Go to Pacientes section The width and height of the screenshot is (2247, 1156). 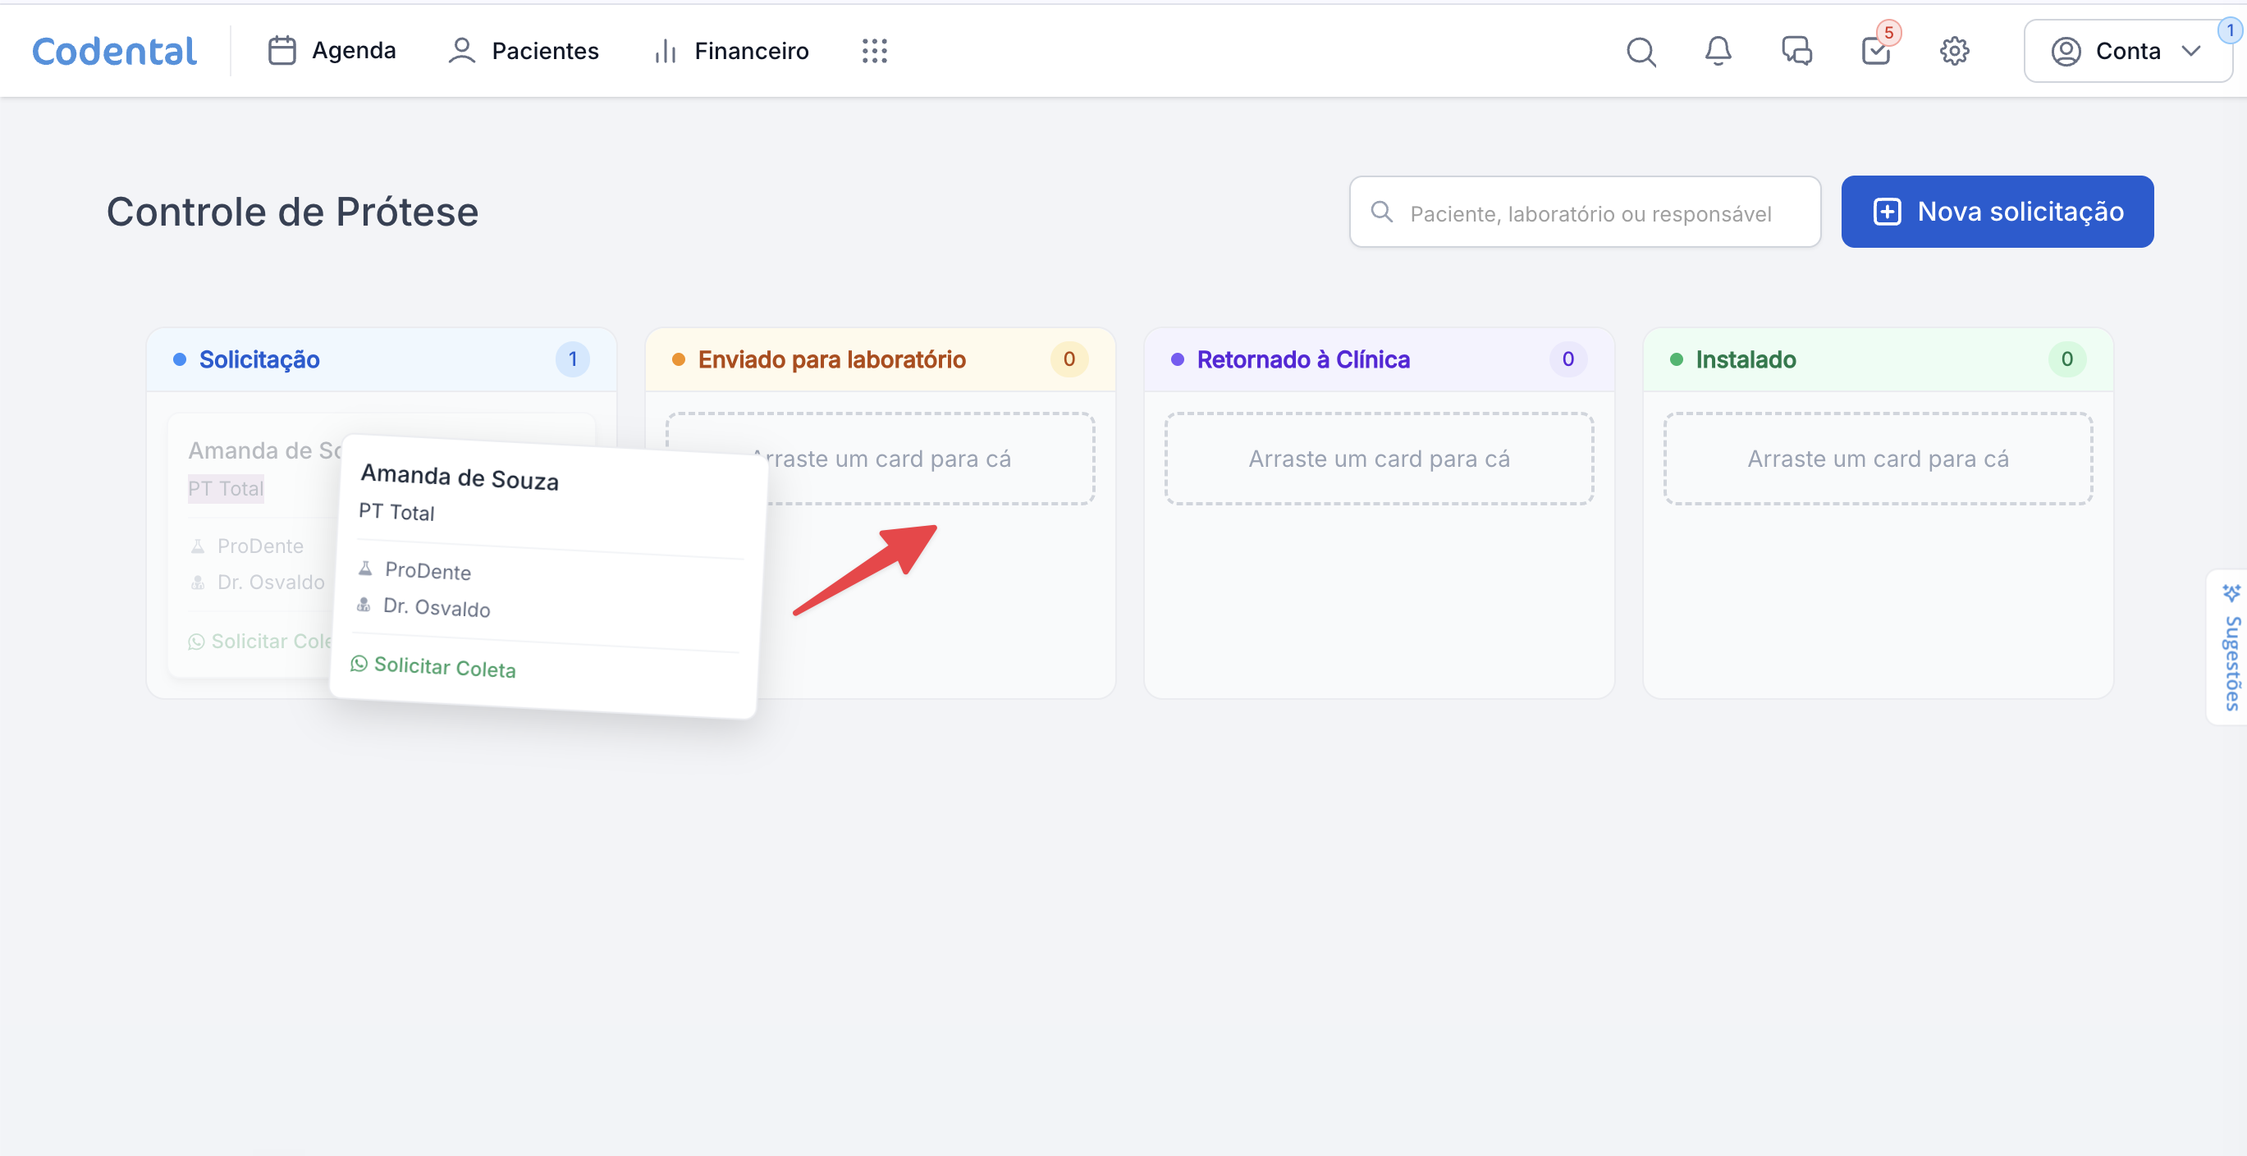(524, 51)
